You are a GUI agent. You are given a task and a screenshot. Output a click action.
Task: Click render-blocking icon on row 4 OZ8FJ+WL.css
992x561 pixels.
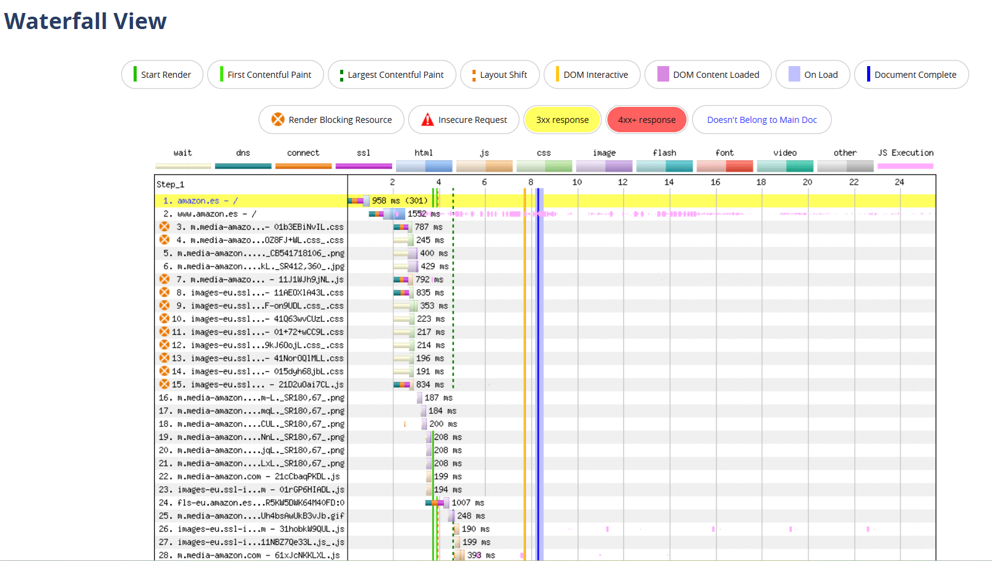pyautogui.click(x=165, y=240)
